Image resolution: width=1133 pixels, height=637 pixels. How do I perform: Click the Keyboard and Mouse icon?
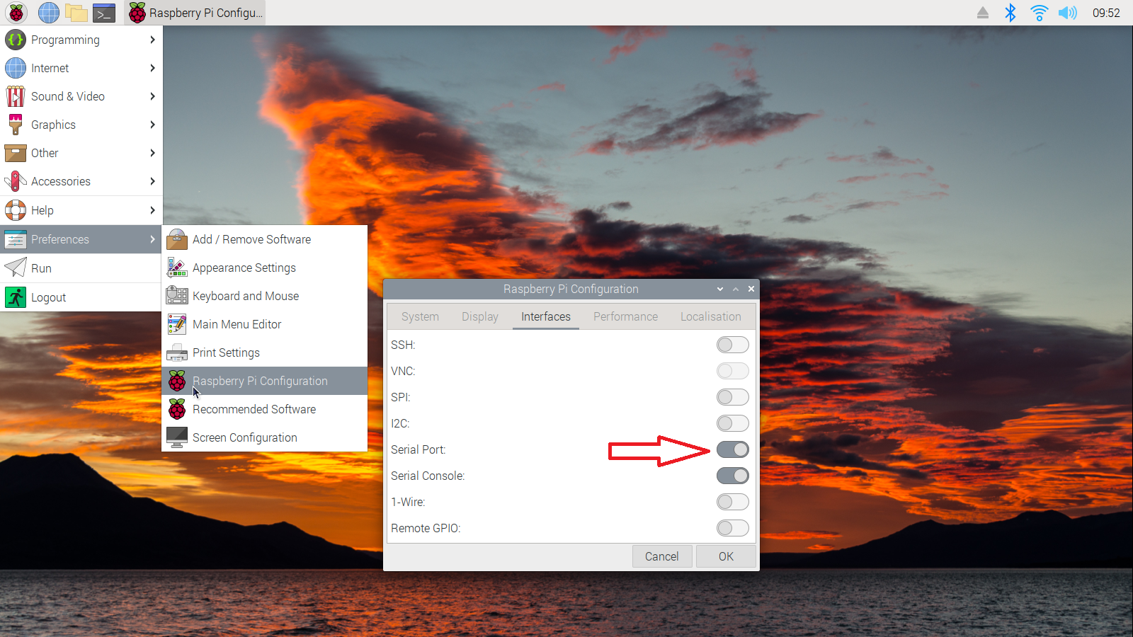pyautogui.click(x=177, y=296)
